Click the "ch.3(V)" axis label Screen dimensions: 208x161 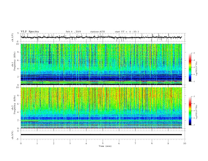point(13,135)
